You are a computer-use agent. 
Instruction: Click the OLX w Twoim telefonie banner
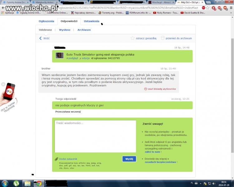(9, 98)
